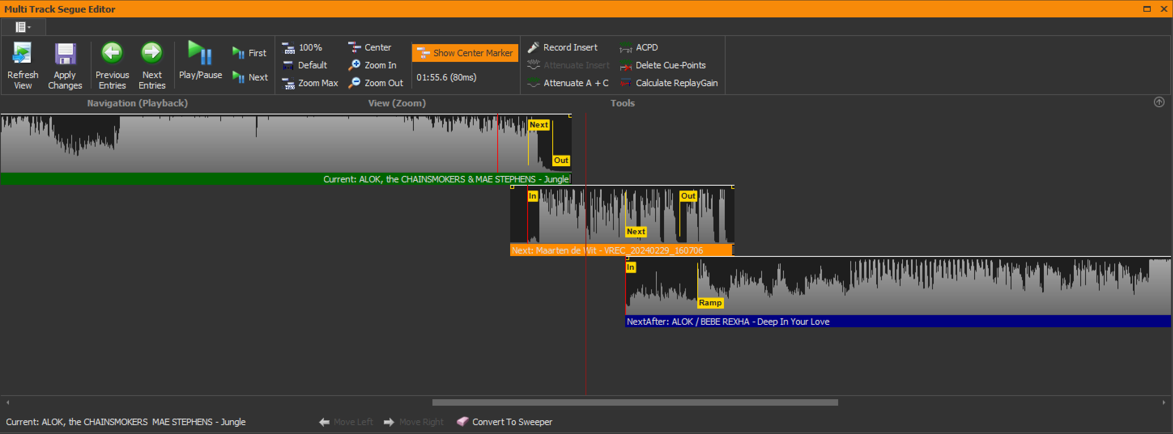The image size is (1173, 434).
Task: Select the In marker on Maarten de Wit track
Action: coord(532,196)
